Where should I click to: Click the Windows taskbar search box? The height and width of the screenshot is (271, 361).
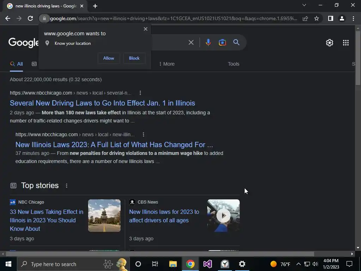pyautogui.click(x=73, y=264)
